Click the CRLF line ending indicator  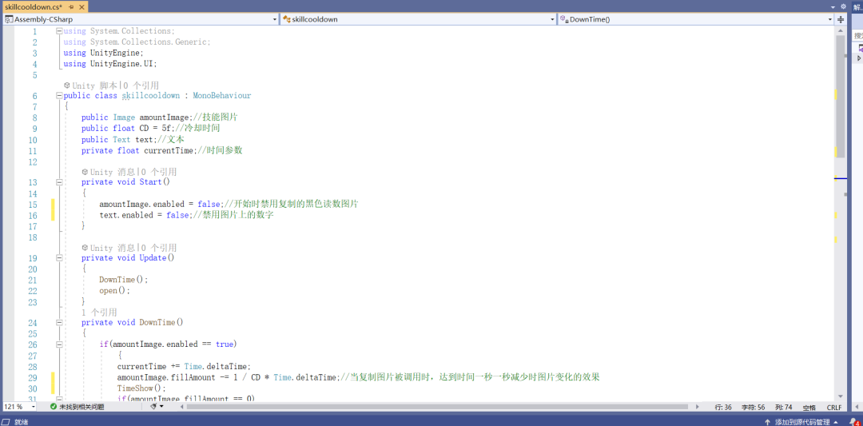[833, 408]
